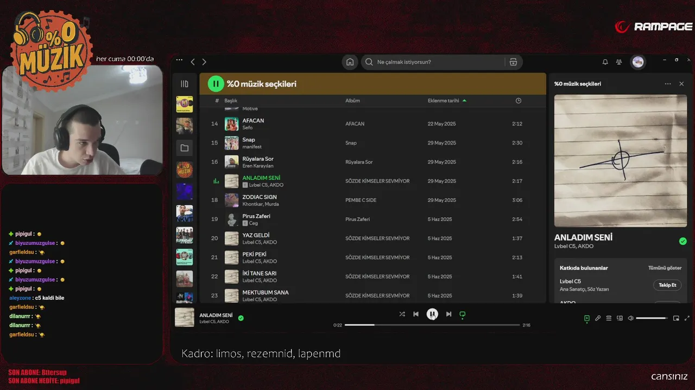Viewport: 695px width, 390px height.
Task: Open the profile avatar menu
Action: (638, 62)
